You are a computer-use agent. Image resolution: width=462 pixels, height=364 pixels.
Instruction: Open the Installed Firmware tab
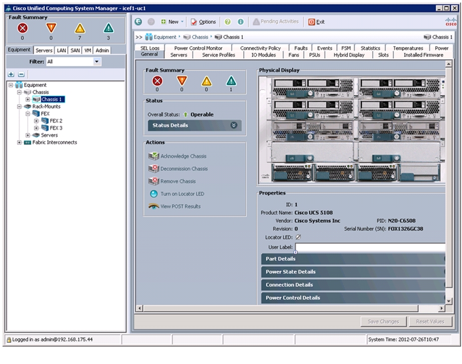coord(423,55)
